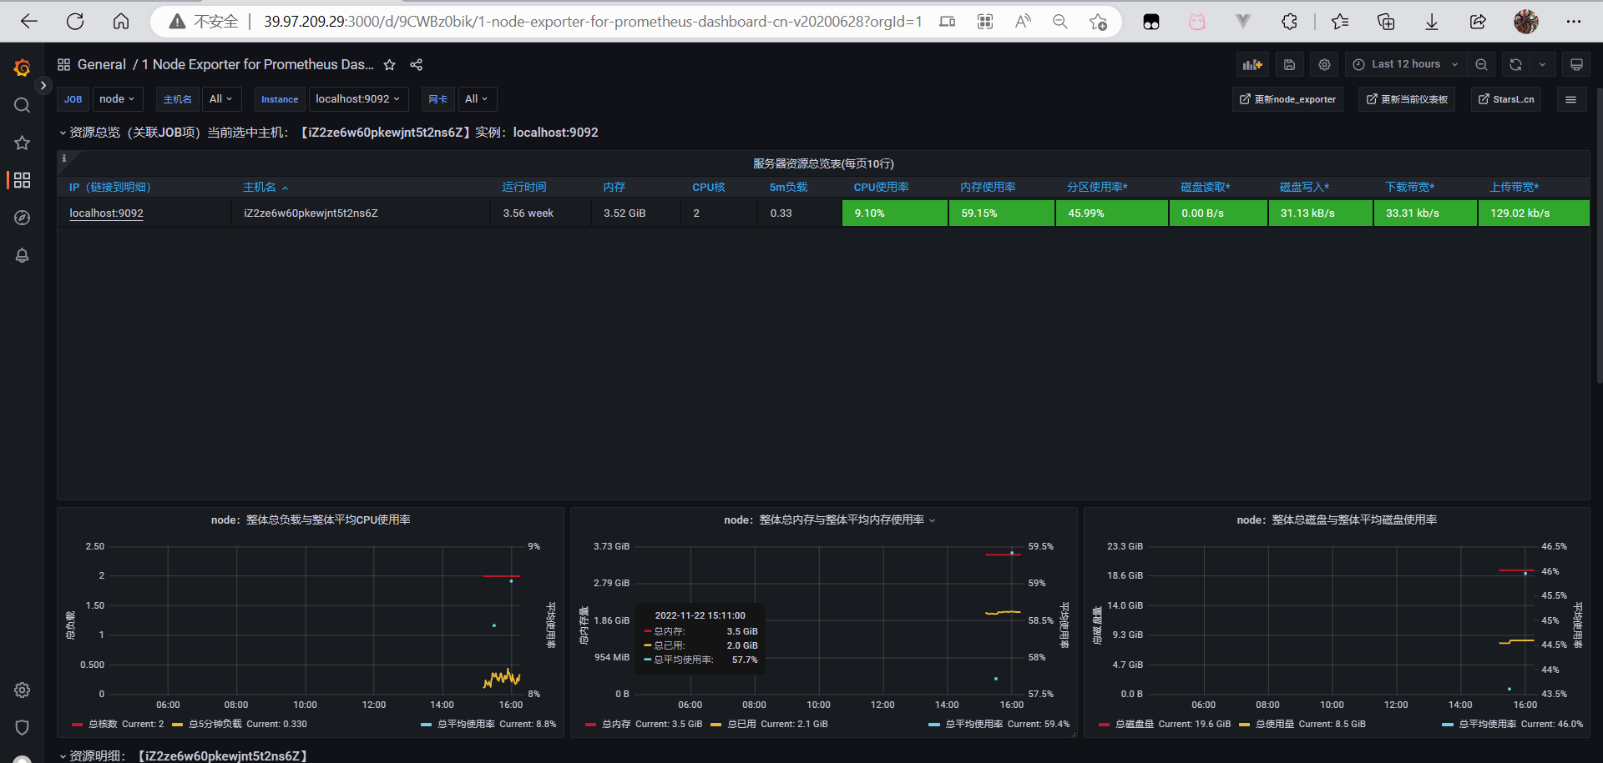1603x763 pixels.
Task: Click the 59.15% memory usage cell
Action: [x=1002, y=213]
